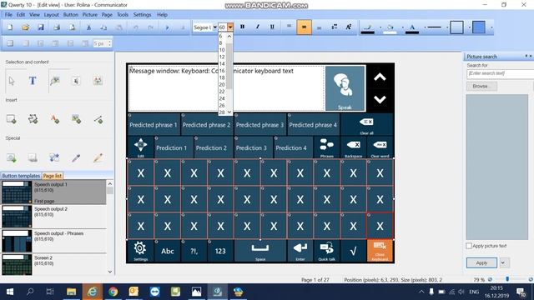This screenshot has height=300, width=534.
Task: Select the Text tool T icon
Action: click(33, 81)
